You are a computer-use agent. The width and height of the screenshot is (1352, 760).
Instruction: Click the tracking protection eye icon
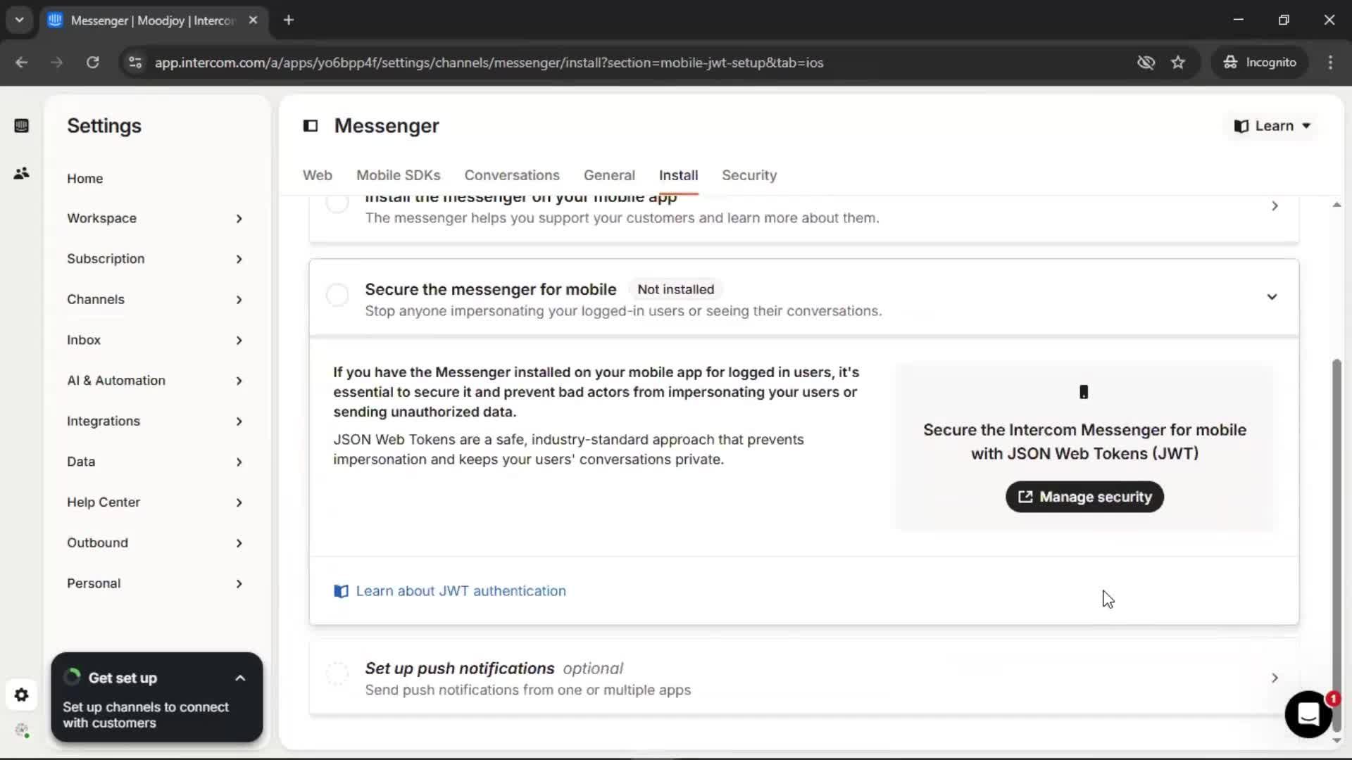(1146, 62)
